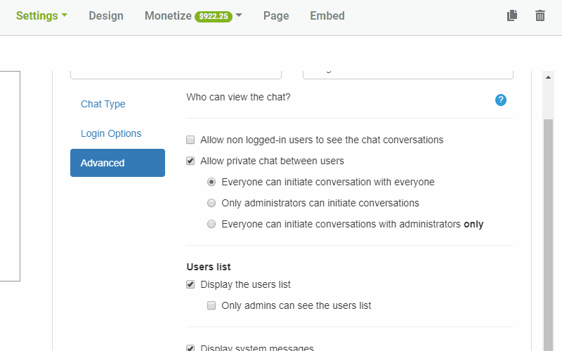Screen dimensions: 562x351
Task: Open the Chat Type section
Action: point(103,104)
